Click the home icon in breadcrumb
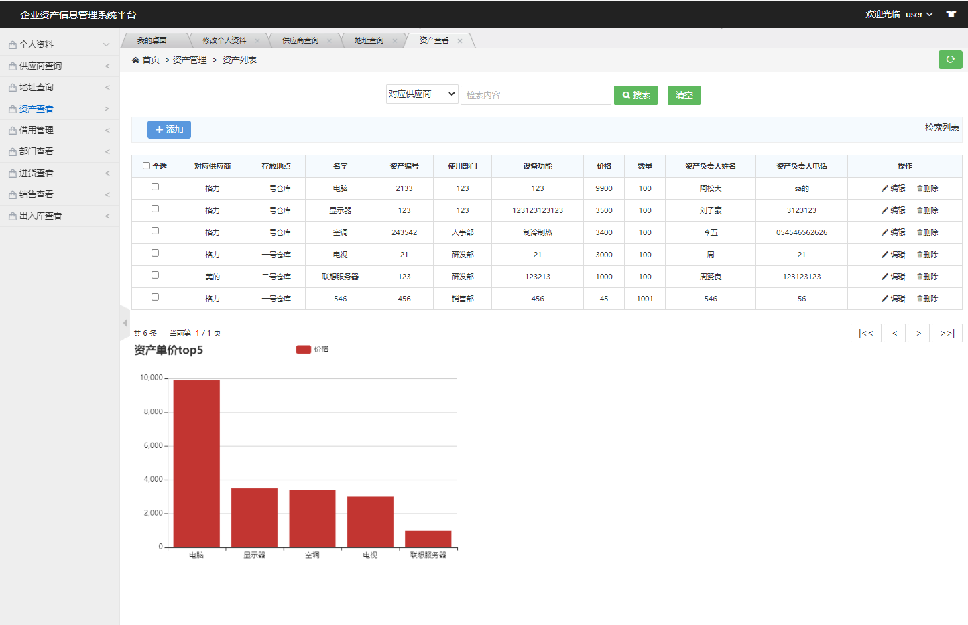This screenshot has width=968, height=625. [136, 60]
